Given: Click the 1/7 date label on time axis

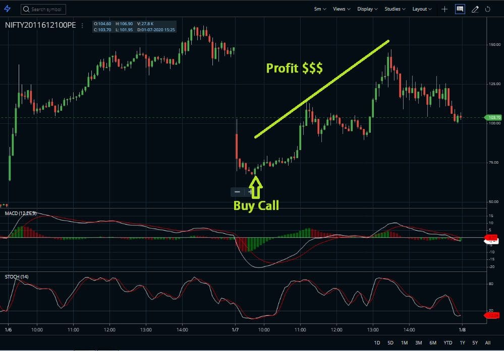Looking at the screenshot, I should (x=235, y=330).
